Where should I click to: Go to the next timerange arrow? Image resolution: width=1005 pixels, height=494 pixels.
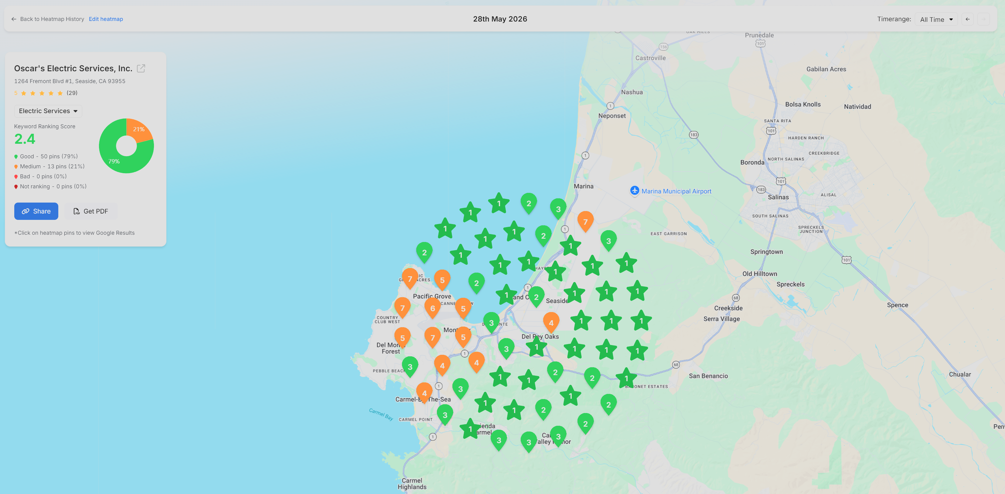tap(983, 19)
